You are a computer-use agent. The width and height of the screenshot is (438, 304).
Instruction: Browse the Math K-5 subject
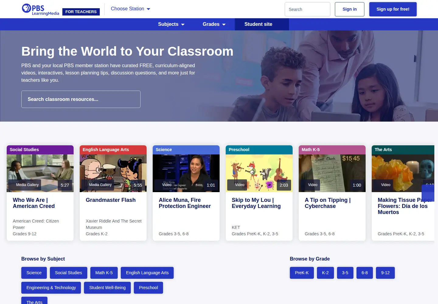(x=104, y=273)
